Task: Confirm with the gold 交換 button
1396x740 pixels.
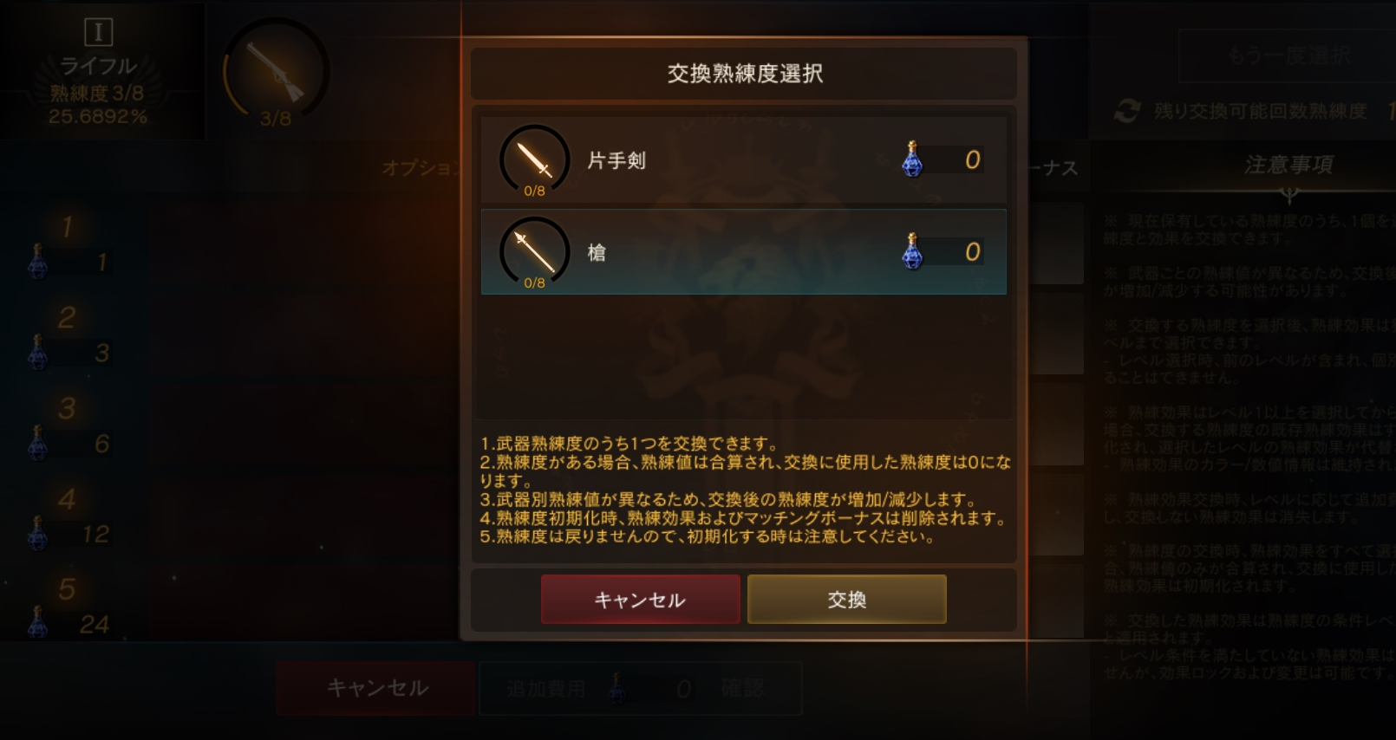Action: click(x=847, y=599)
